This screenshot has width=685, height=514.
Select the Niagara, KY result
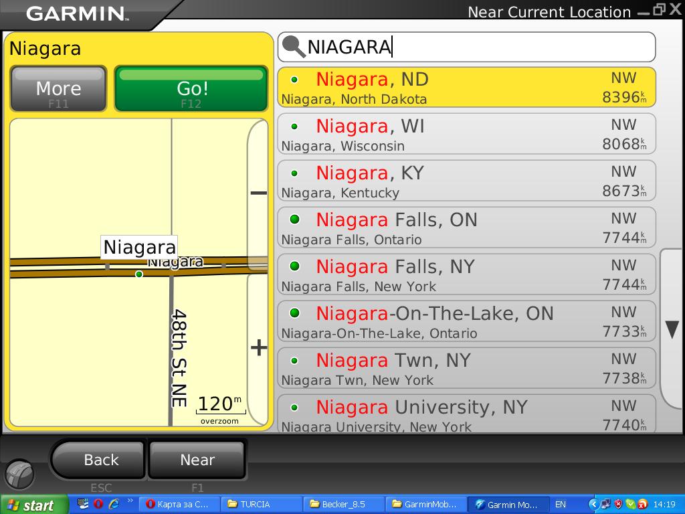[466, 181]
